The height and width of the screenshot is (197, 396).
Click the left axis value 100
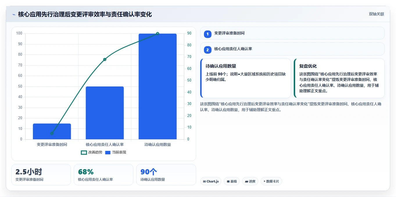(x=19, y=33)
